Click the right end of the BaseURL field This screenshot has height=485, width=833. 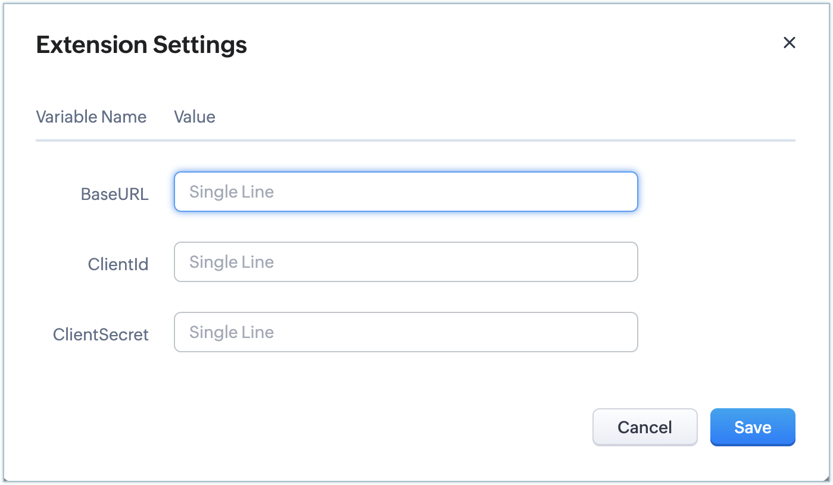625,192
